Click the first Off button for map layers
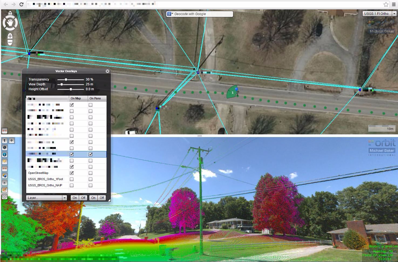Viewport: 398px width, 262px height. coord(83,198)
